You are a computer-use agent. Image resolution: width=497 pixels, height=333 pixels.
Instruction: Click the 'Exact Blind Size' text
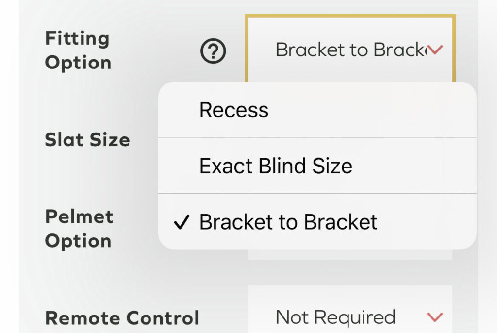pyautogui.click(x=276, y=166)
